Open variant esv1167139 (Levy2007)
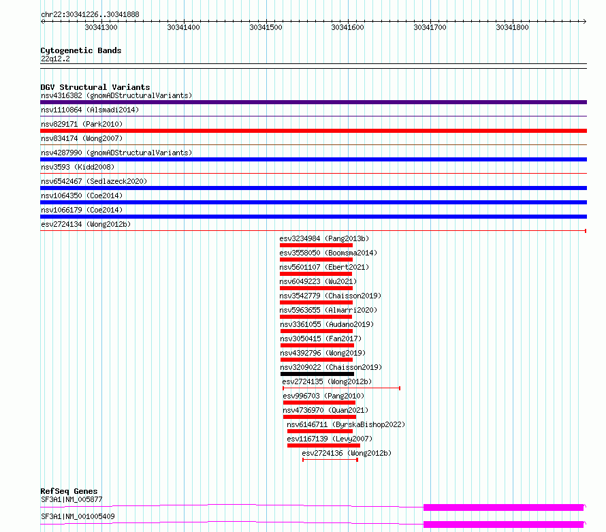 pyautogui.click(x=330, y=439)
